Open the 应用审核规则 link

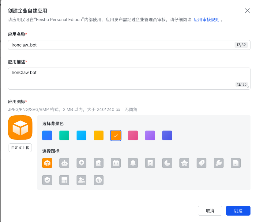pos(206,20)
